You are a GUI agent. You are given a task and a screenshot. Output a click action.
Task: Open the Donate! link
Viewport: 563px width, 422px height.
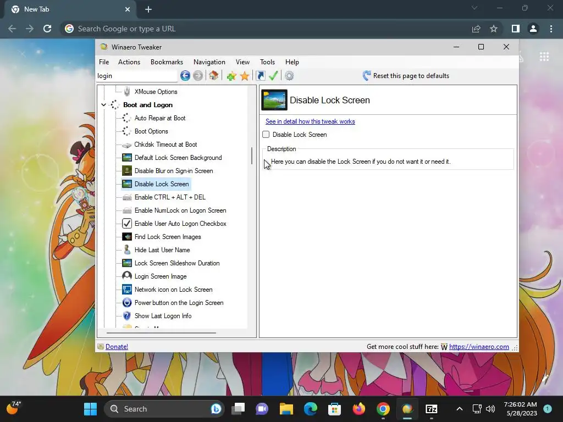click(x=117, y=347)
